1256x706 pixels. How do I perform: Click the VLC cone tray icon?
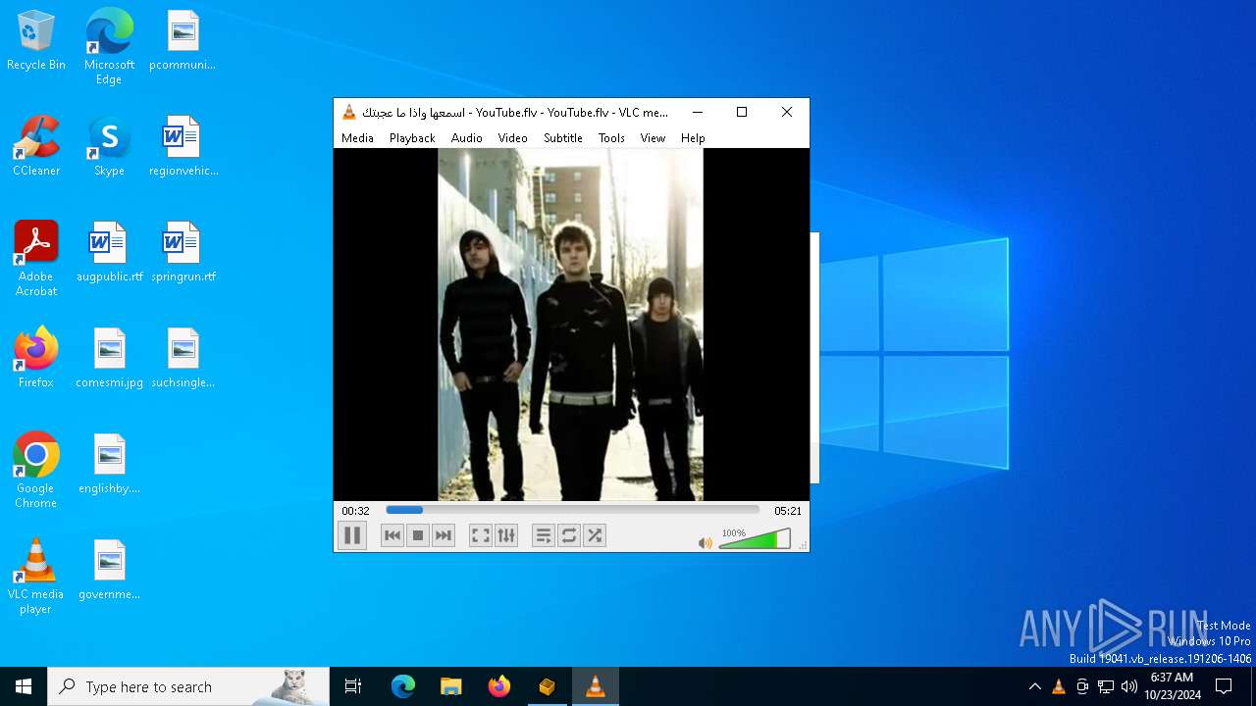pyautogui.click(x=1058, y=686)
